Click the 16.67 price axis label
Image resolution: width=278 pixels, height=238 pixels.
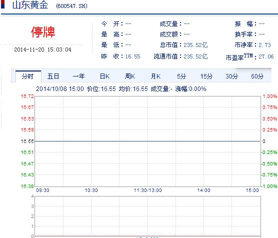click(27, 107)
